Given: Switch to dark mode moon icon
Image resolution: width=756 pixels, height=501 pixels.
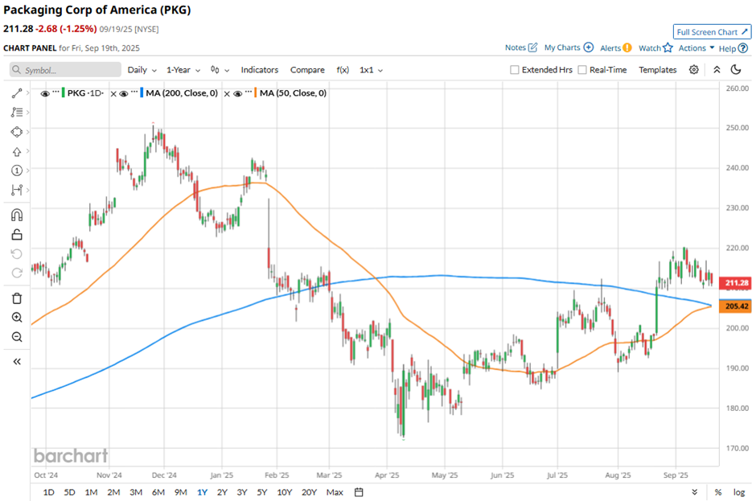Looking at the screenshot, I should pos(735,70).
